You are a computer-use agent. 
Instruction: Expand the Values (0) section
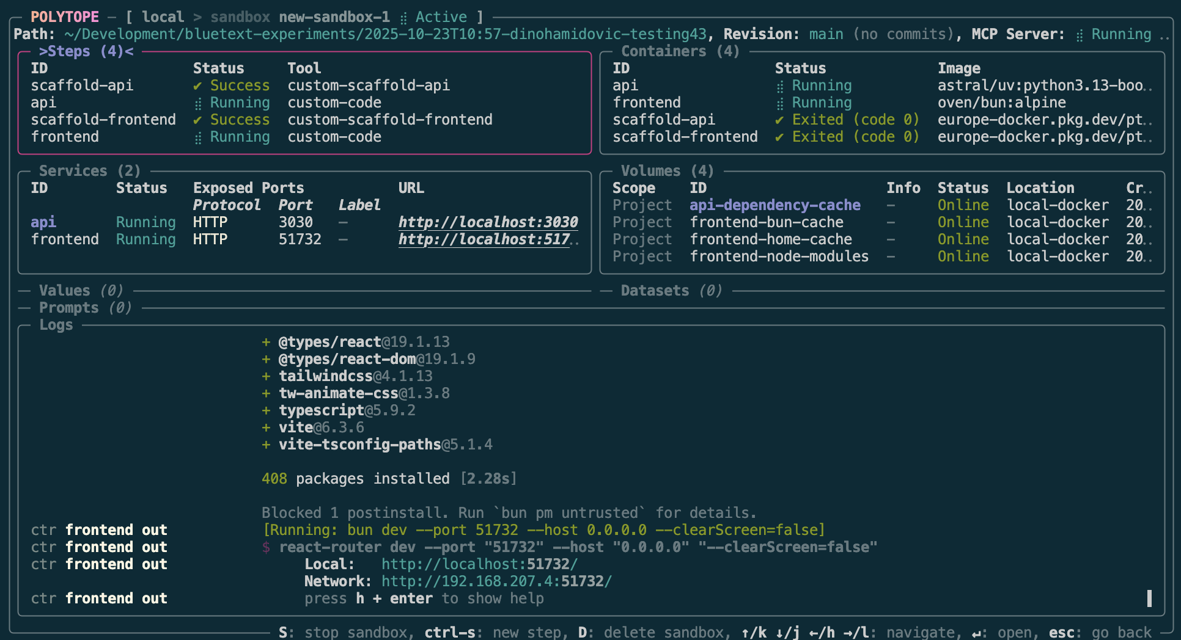(81, 291)
